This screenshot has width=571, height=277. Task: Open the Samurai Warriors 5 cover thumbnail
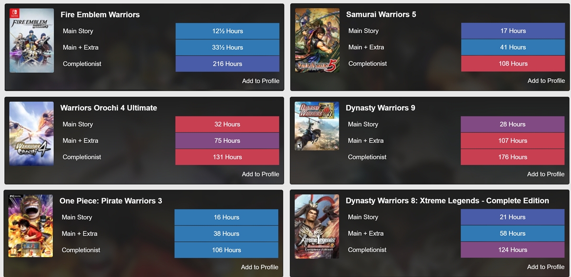pos(317,40)
